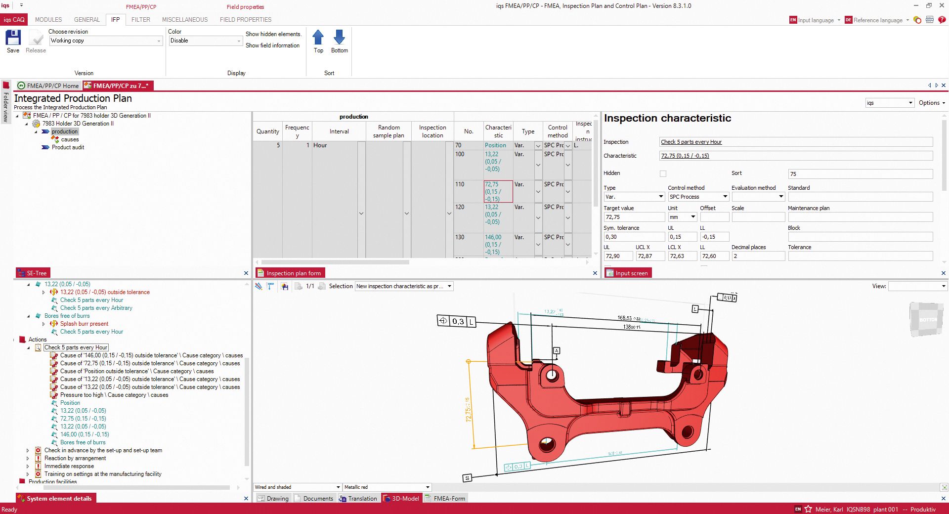Click the next-page arrow in the inspection form toolbar
This screenshot has height=514, width=949.
coord(322,286)
